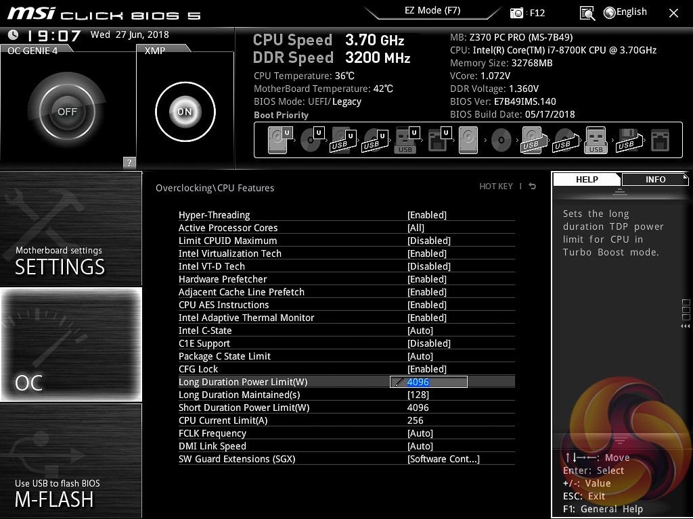Toggle the XMP ON button

[x=185, y=112]
